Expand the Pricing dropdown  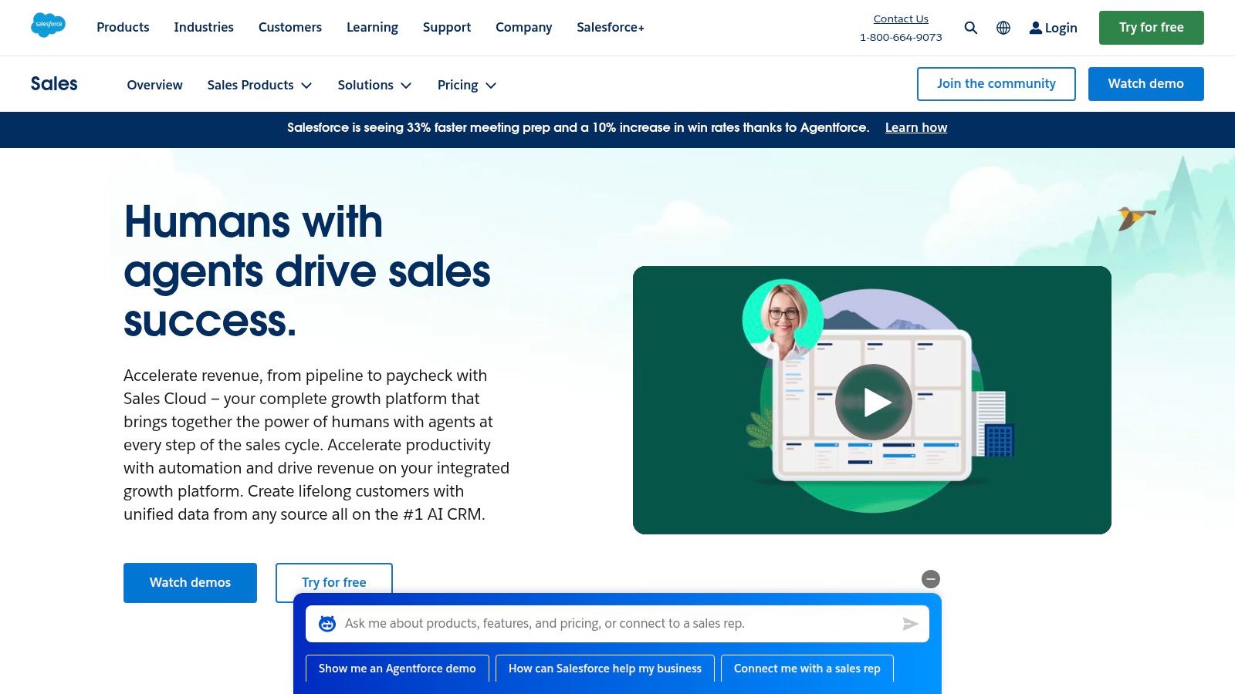(467, 85)
